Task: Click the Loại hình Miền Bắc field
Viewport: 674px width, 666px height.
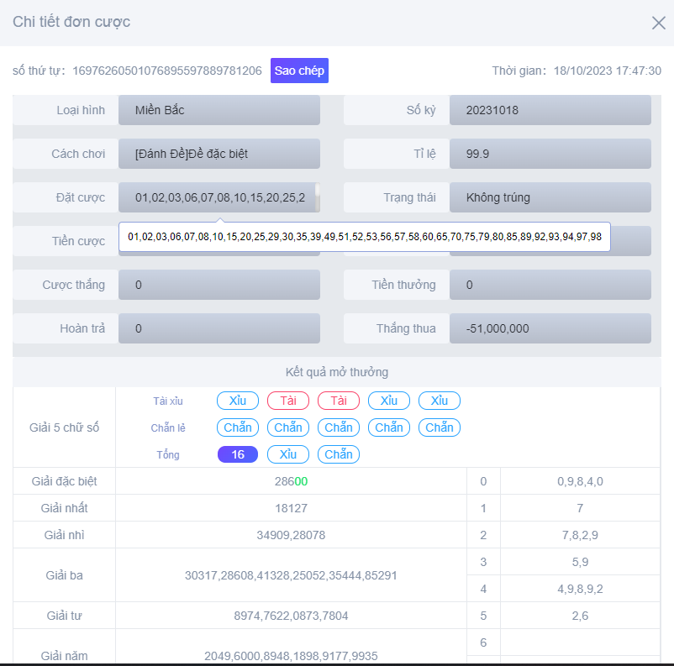Action: point(219,110)
